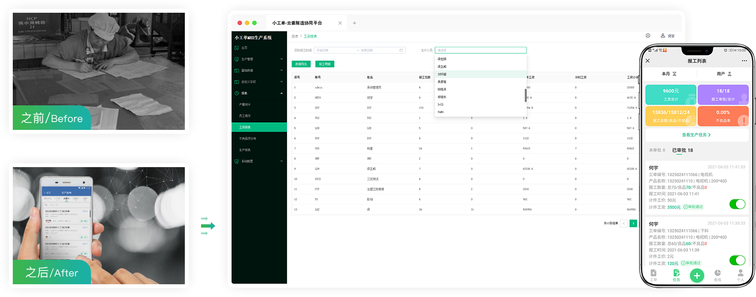
Task: Toggle approval switch on the 下料 record
Action: [737, 260]
